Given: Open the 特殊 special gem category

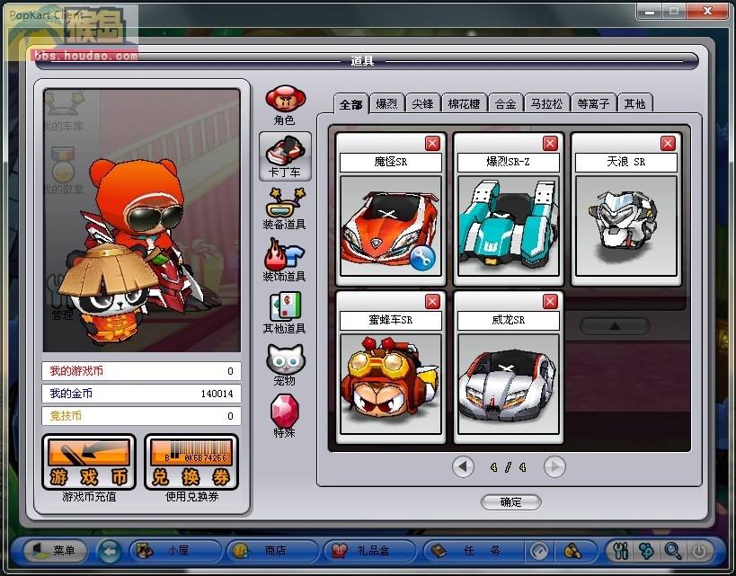Looking at the screenshot, I should coord(285,416).
